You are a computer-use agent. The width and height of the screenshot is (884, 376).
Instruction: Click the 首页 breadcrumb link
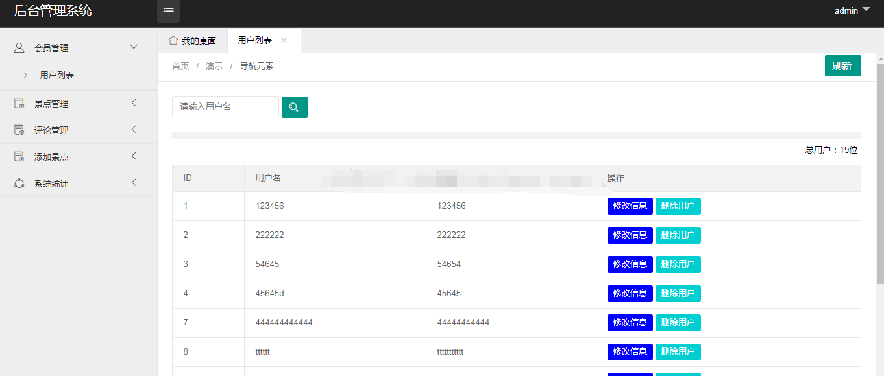click(180, 66)
